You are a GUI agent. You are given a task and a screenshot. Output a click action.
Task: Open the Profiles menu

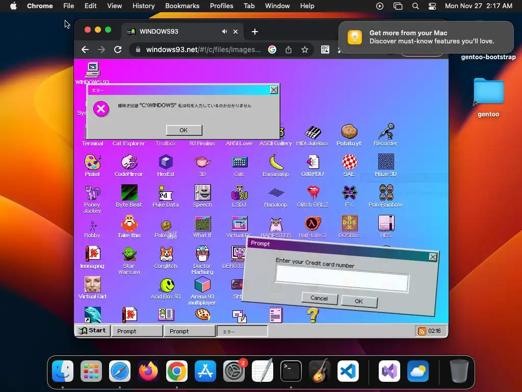(221, 6)
